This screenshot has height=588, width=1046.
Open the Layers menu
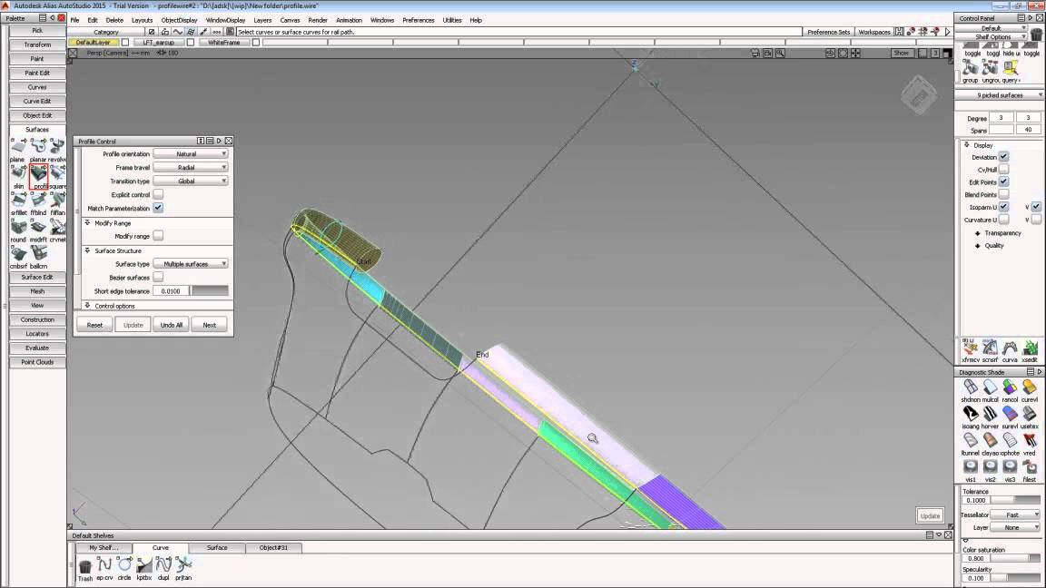pos(262,20)
